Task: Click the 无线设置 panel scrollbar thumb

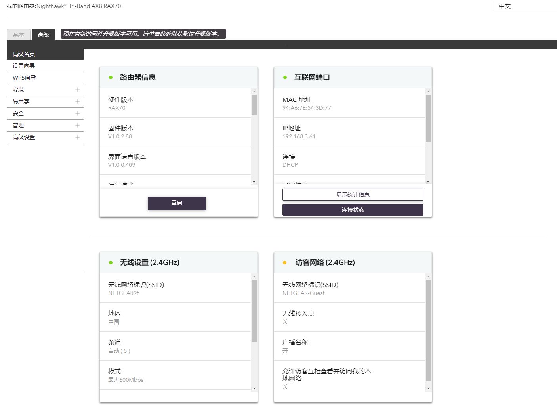Action: tap(254, 310)
